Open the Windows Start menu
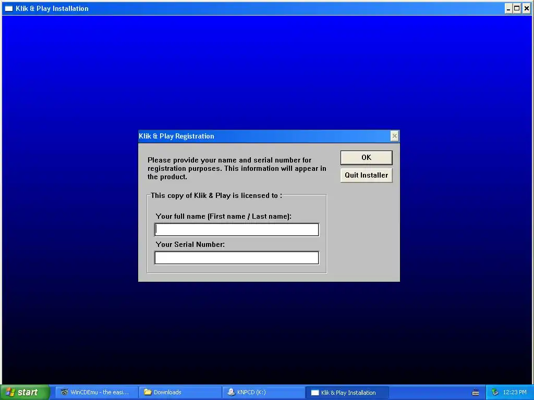This screenshot has height=400, width=534. coord(25,392)
